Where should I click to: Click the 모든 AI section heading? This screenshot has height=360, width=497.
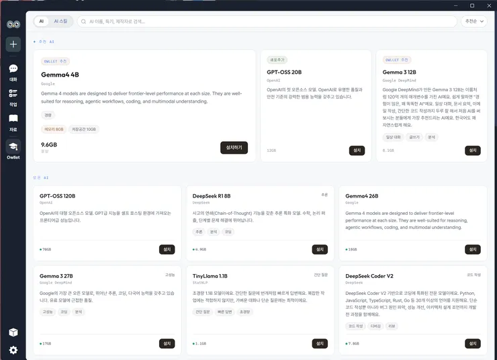pyautogui.click(x=40, y=178)
